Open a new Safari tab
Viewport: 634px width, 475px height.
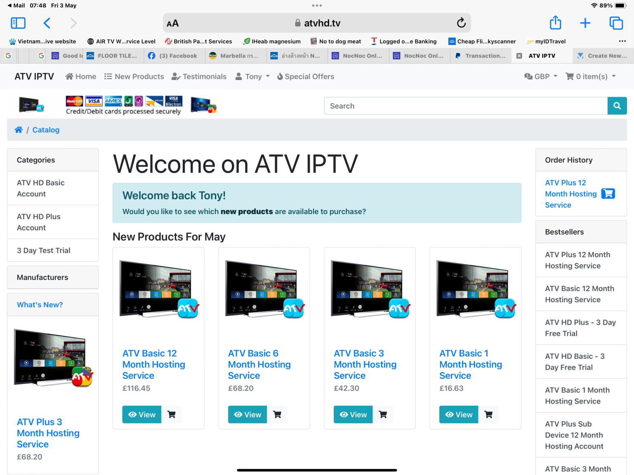pyautogui.click(x=585, y=23)
